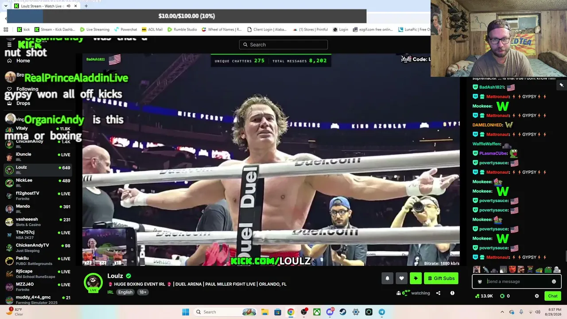Open Steam from the taskbar

click(x=343, y=312)
